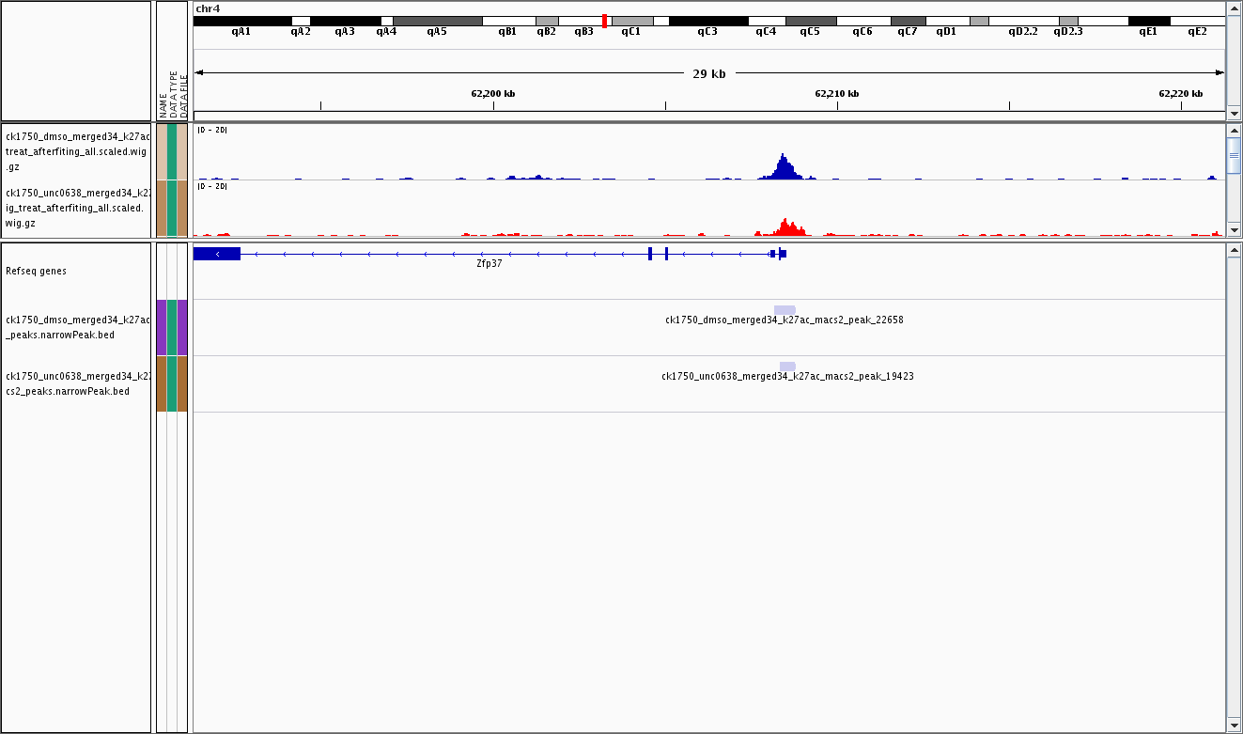Click the NAME attribute column header

163,103
